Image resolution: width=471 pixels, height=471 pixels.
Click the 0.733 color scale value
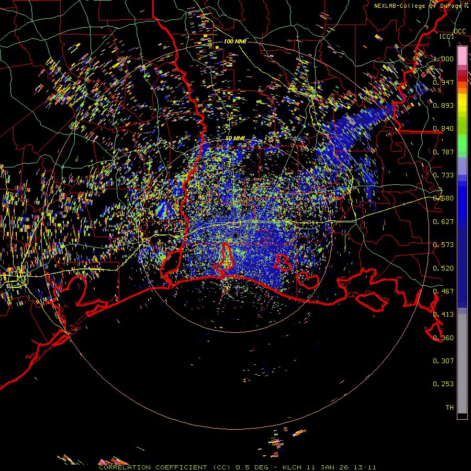[x=443, y=175]
